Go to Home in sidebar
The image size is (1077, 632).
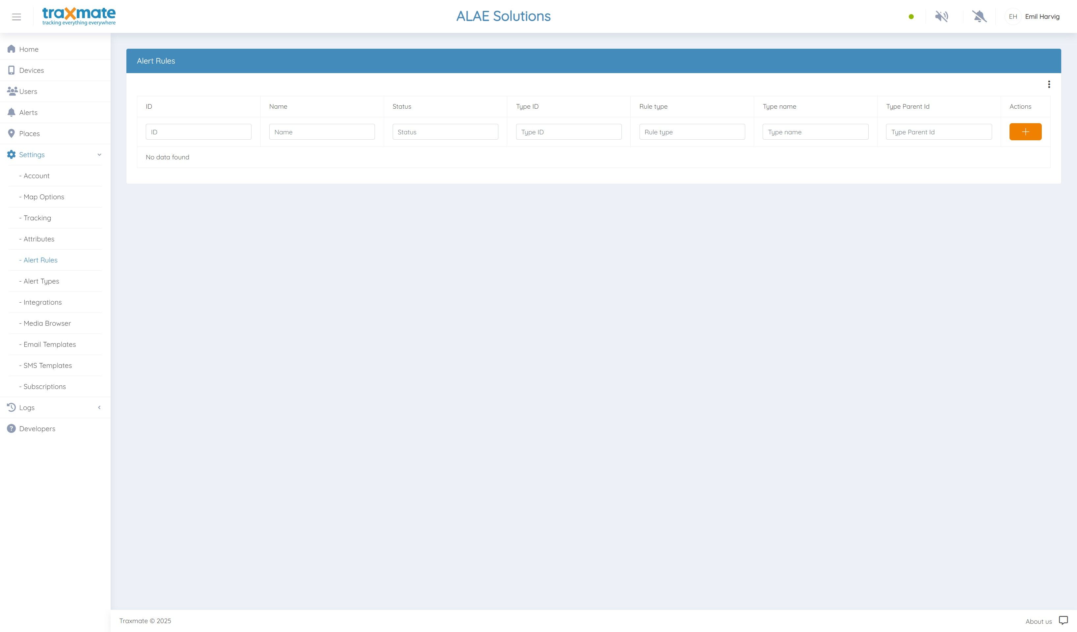point(29,49)
